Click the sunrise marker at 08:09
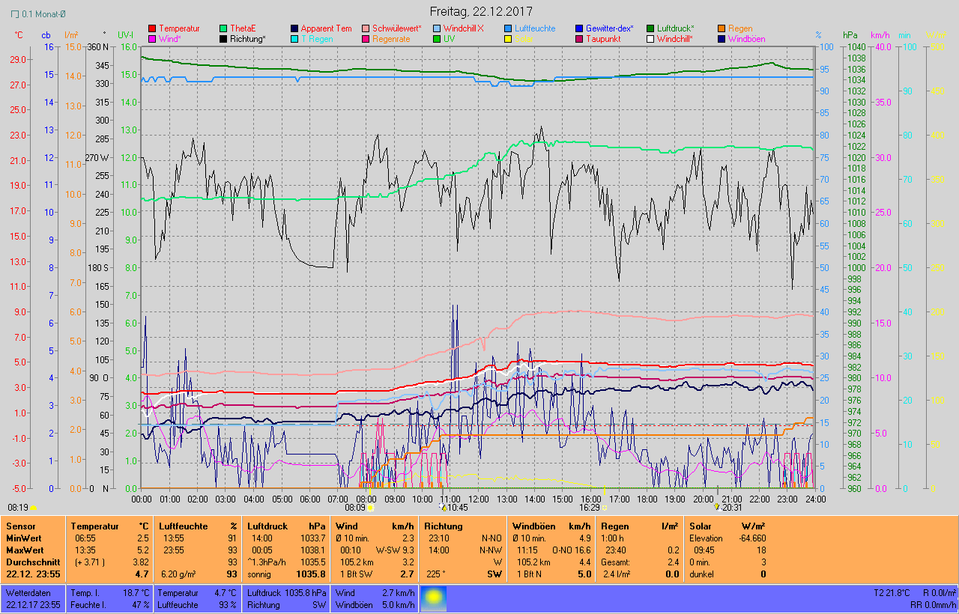 (370, 508)
